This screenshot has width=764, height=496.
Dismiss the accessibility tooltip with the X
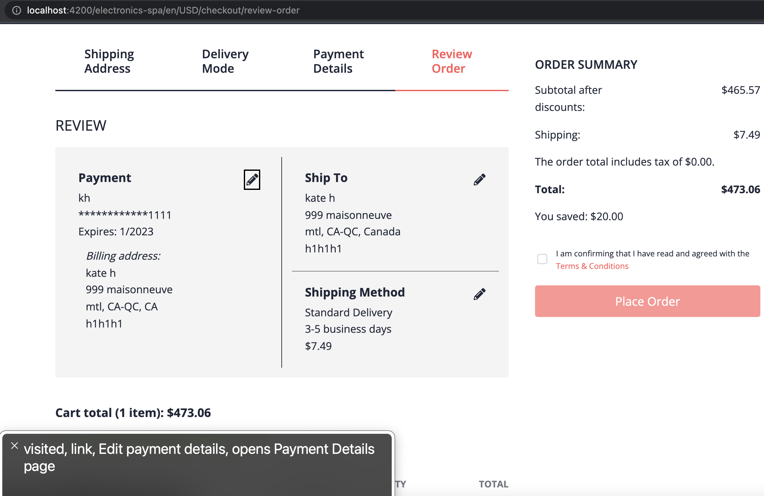(14, 446)
